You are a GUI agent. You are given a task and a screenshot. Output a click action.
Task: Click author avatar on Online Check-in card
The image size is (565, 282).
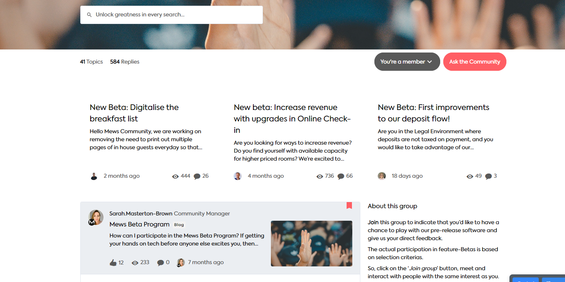tap(238, 176)
